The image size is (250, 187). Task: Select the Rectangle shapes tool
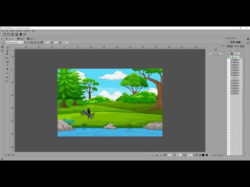pyautogui.click(x=7, y=58)
